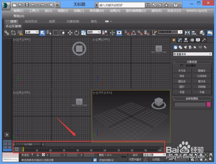Toggle the viewport layout maximize icon
Screen dimensions: 216x164
(x=210, y=159)
